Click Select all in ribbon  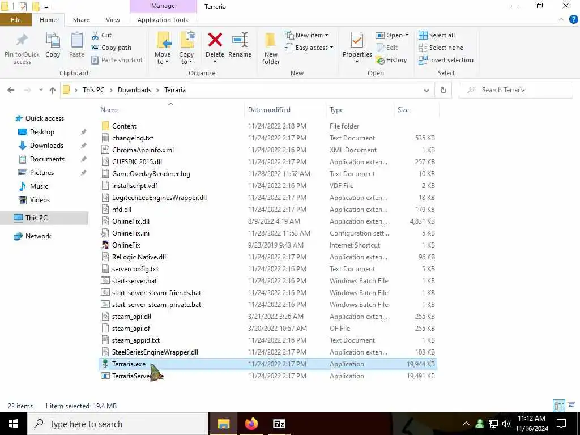(437, 35)
